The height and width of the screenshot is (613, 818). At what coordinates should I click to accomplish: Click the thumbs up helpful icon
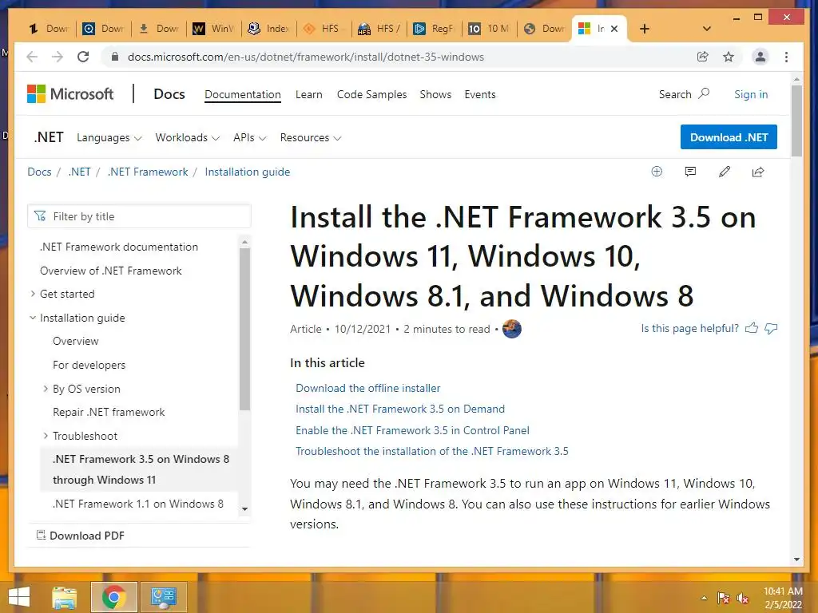[x=751, y=328]
